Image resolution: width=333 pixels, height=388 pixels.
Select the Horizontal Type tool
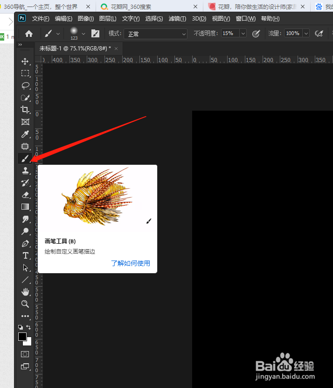pos(25,255)
